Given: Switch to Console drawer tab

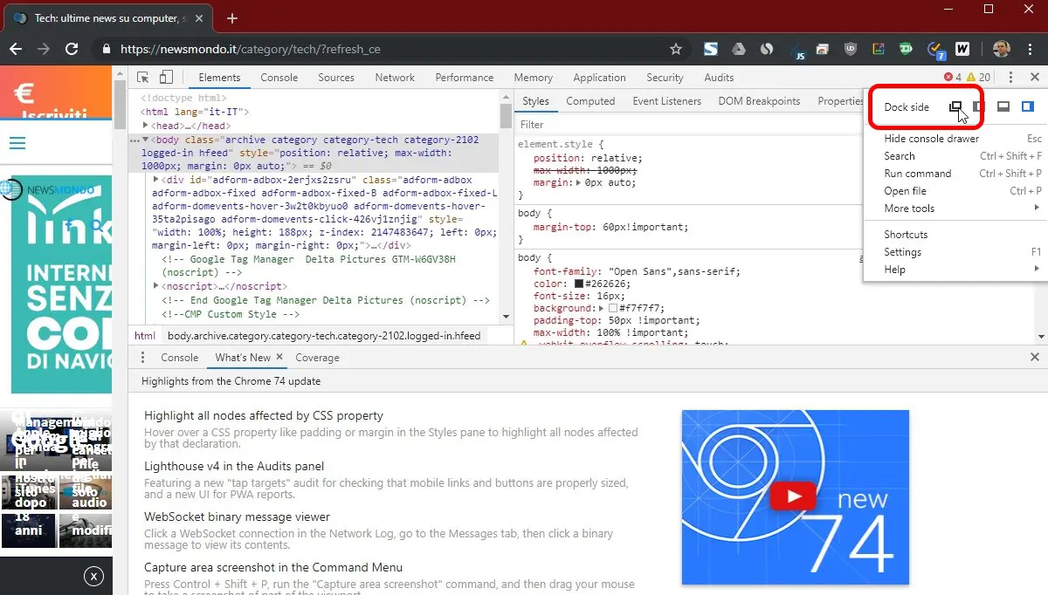Looking at the screenshot, I should pyautogui.click(x=179, y=357).
